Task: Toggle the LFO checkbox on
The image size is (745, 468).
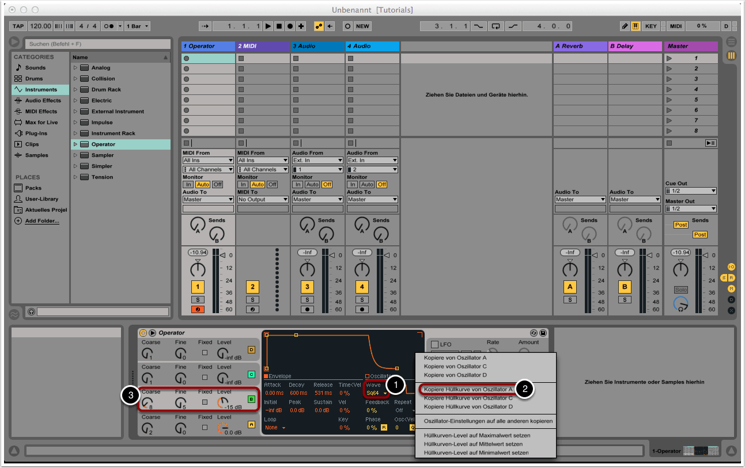Action: click(435, 344)
